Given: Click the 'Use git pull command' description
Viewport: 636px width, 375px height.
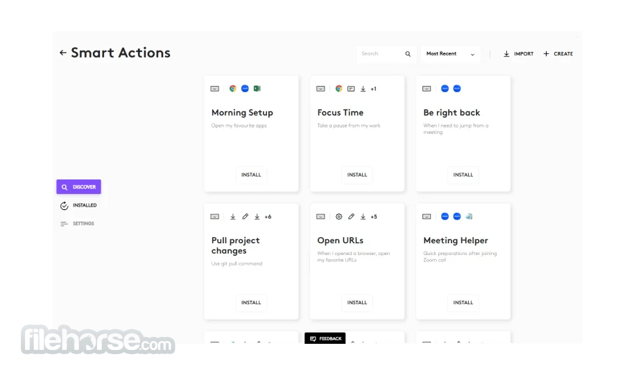Looking at the screenshot, I should pos(237,264).
